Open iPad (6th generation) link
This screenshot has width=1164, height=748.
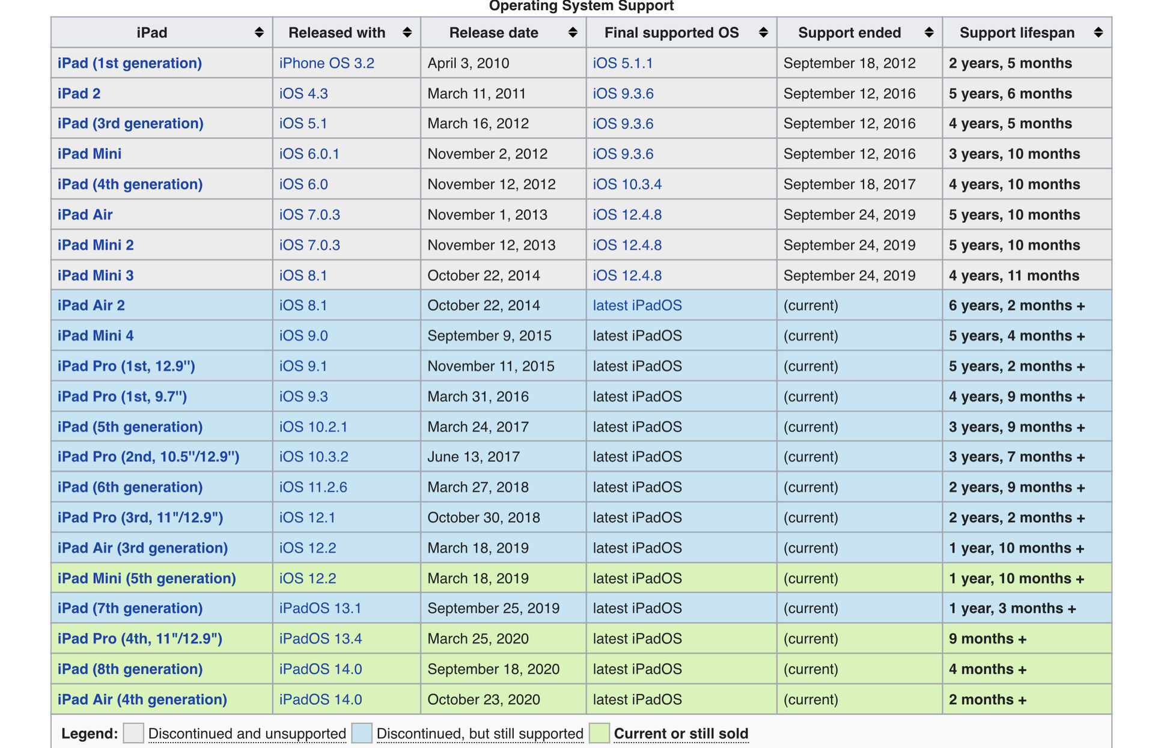pos(130,487)
